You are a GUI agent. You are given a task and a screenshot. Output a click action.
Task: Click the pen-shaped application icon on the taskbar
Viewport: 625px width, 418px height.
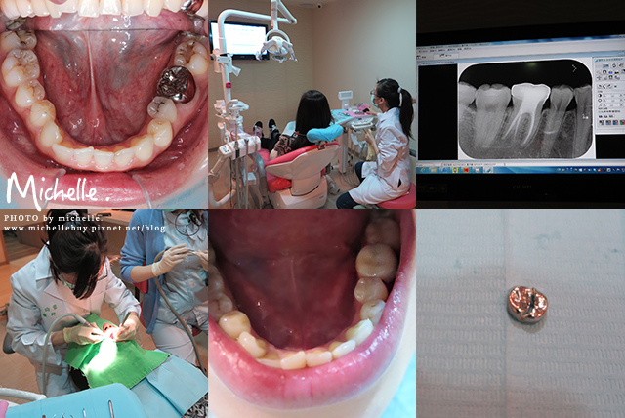(488, 170)
